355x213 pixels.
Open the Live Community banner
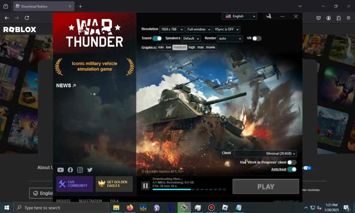(x=75, y=184)
